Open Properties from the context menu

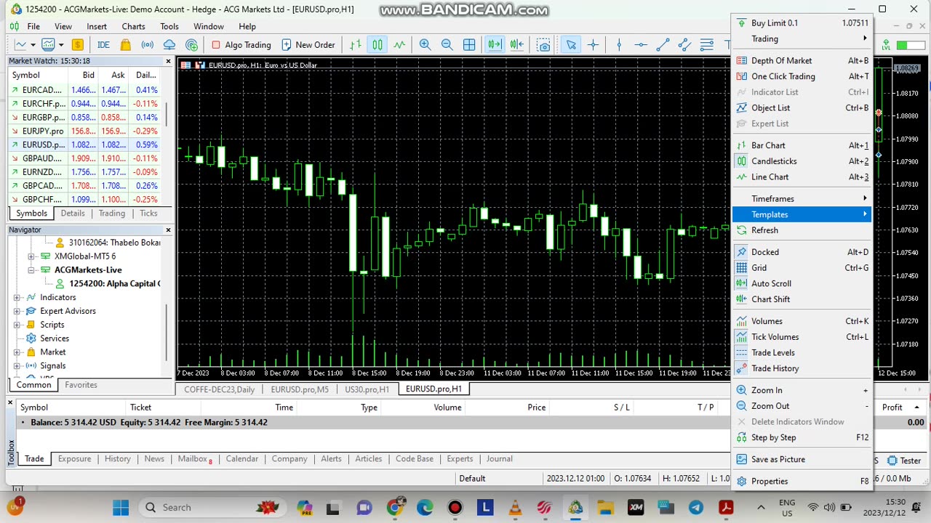pos(802,481)
